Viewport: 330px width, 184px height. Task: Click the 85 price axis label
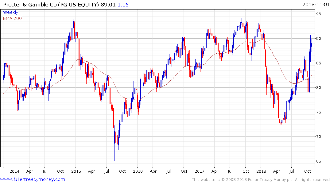[319, 63]
